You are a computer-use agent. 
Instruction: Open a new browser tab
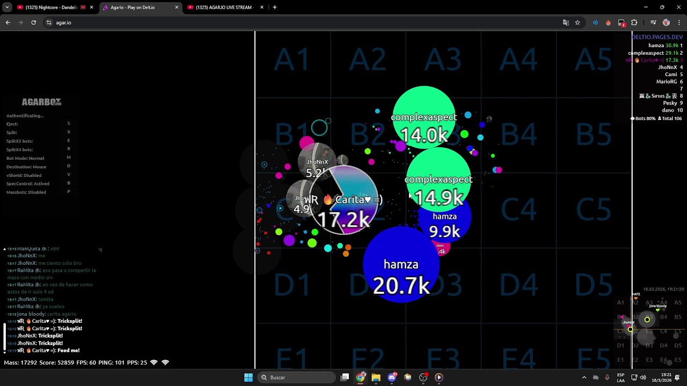[x=275, y=8]
